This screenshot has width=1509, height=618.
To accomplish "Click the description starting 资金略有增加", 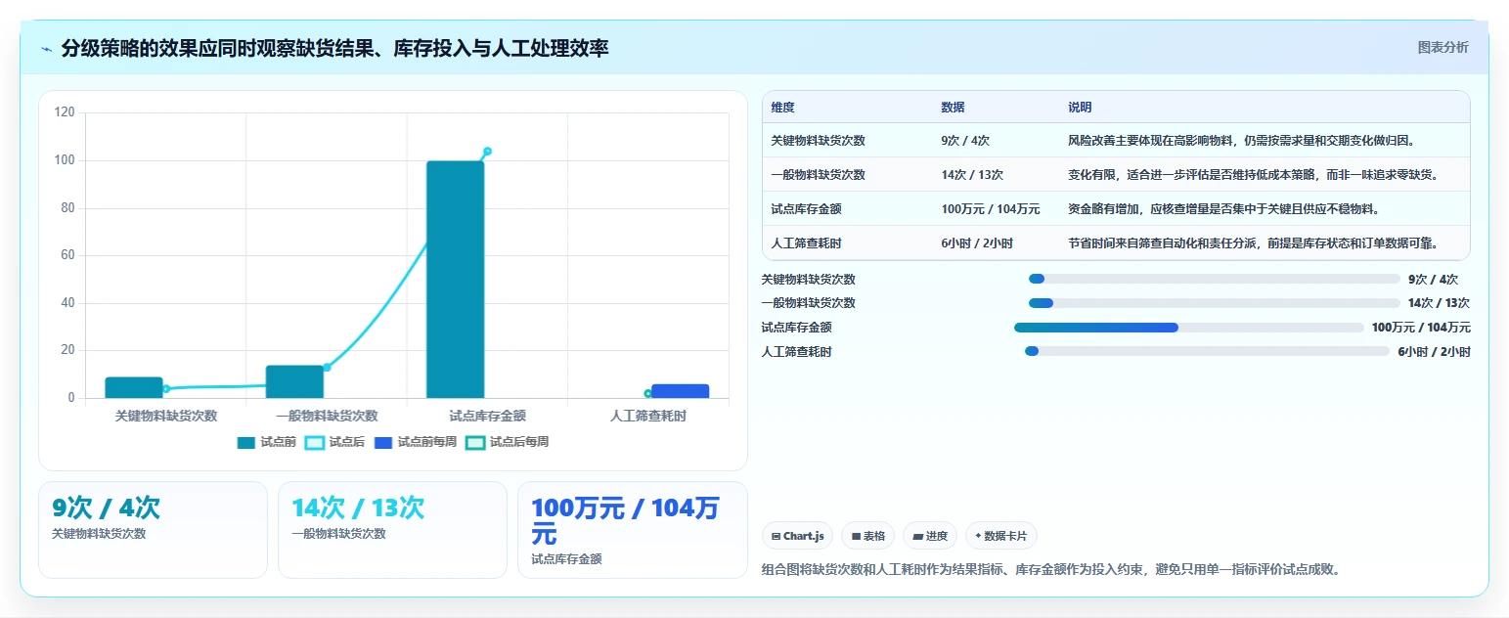I will coord(1223,209).
